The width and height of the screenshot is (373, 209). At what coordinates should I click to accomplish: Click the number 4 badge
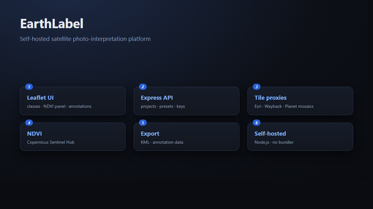coord(29,123)
